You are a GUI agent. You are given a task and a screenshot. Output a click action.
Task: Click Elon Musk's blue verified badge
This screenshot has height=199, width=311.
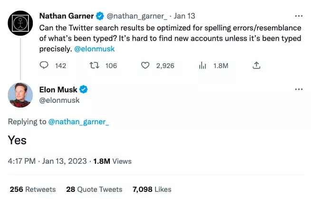[84, 89]
